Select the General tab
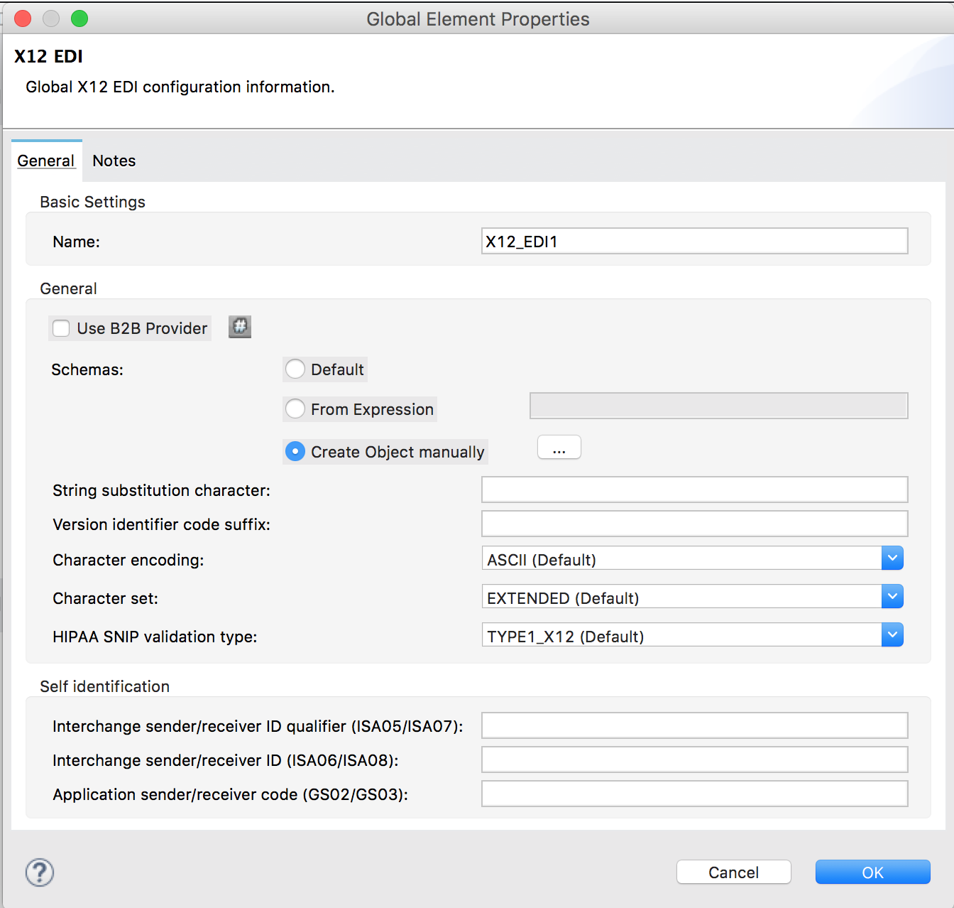The height and width of the screenshot is (908, 954). (46, 161)
